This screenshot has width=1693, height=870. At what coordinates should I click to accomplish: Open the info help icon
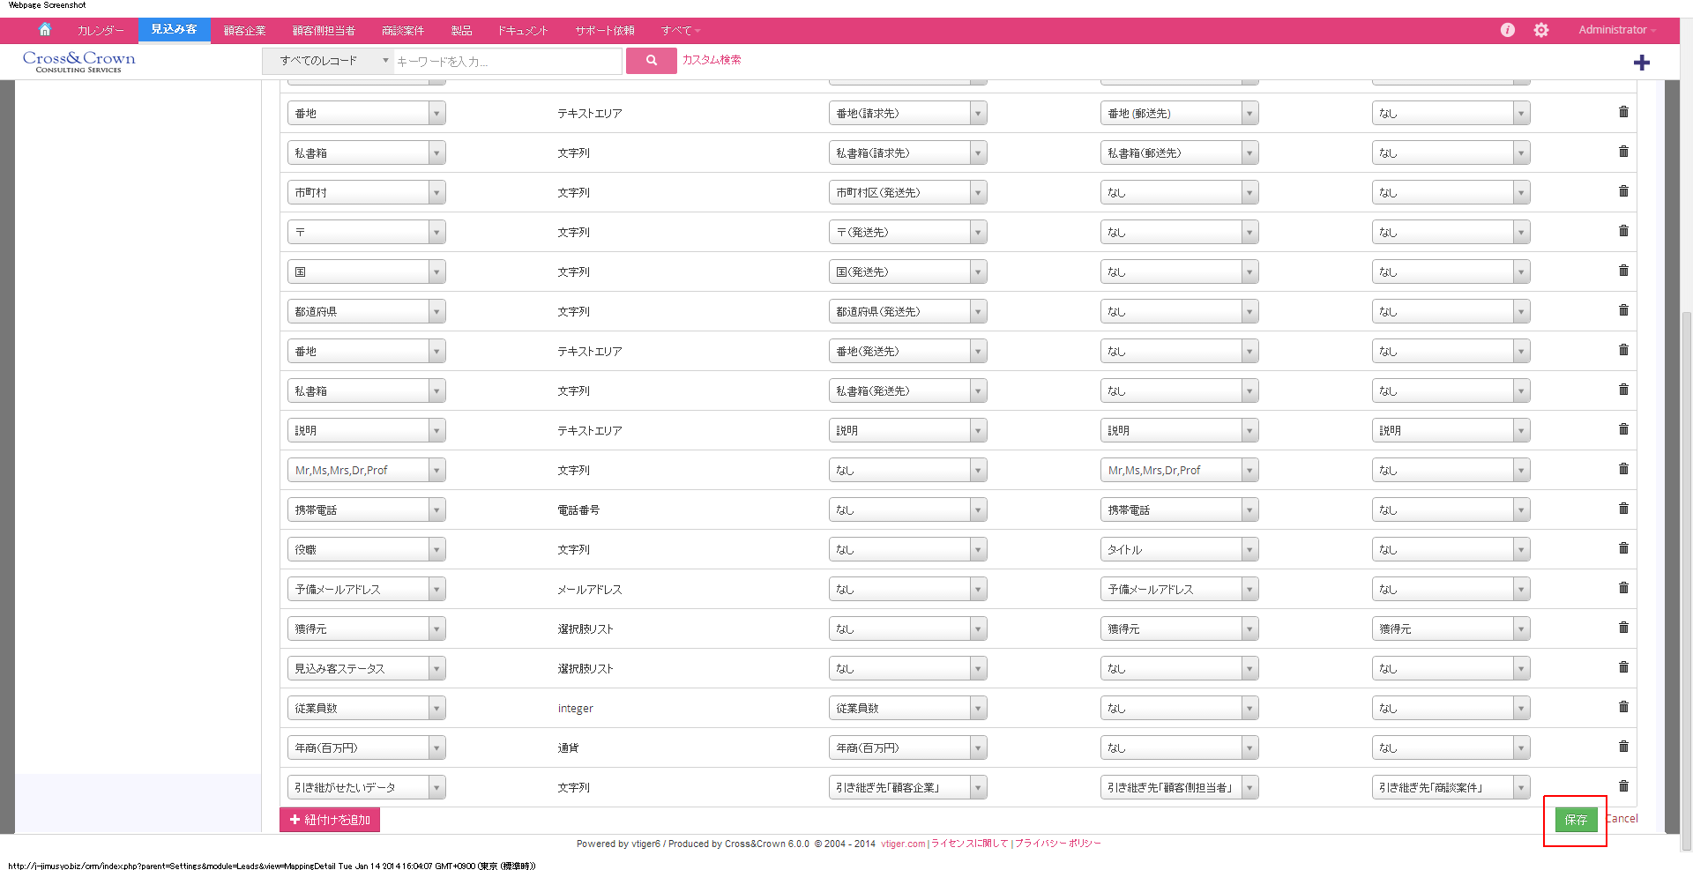(1508, 30)
